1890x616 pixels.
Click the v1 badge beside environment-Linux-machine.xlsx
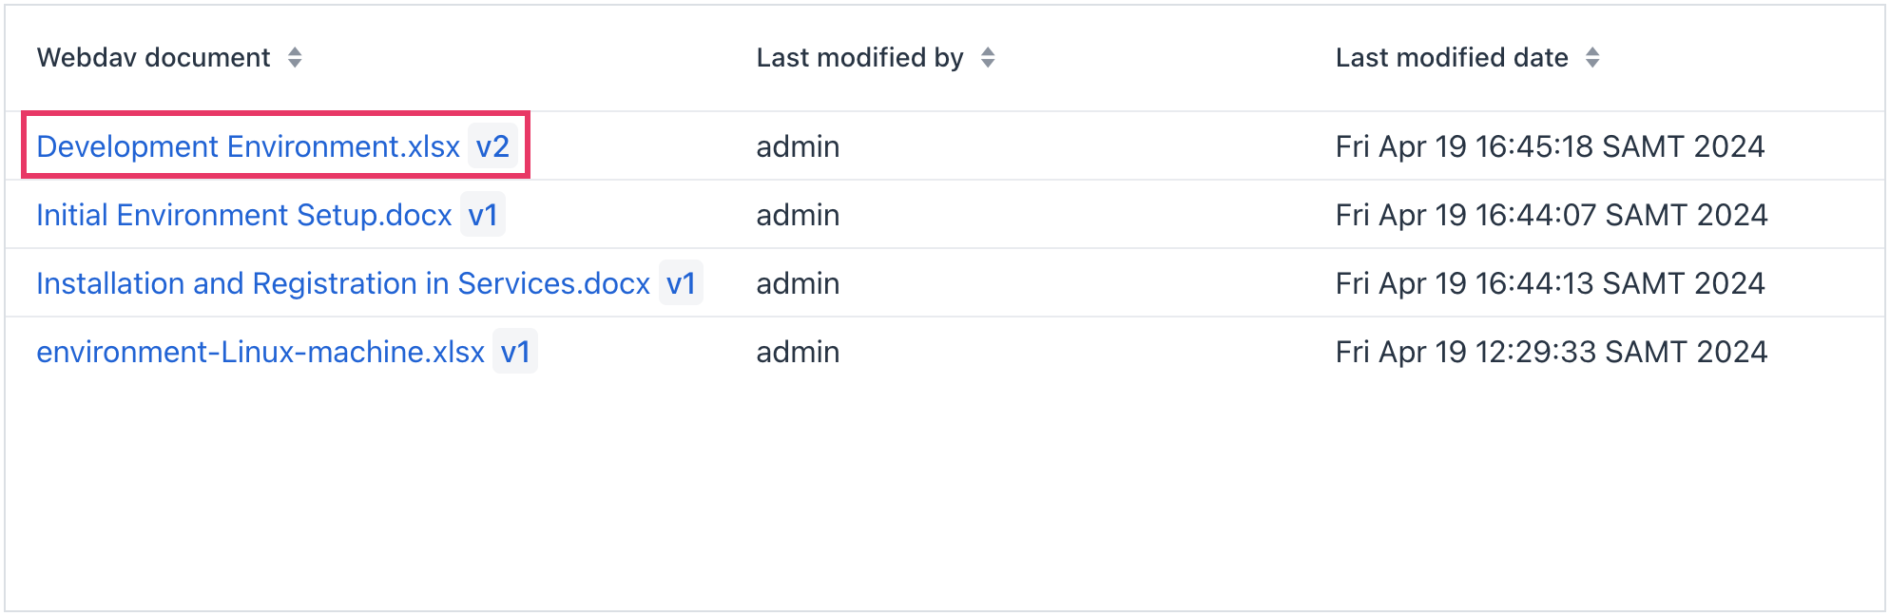click(x=513, y=352)
